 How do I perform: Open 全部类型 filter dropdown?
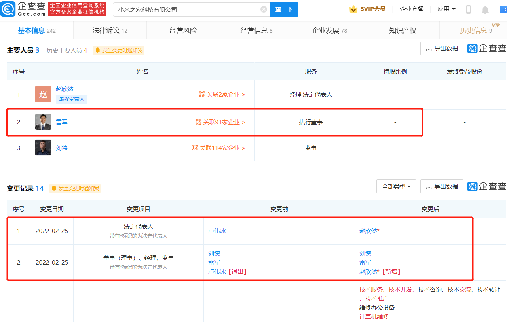pos(396,186)
